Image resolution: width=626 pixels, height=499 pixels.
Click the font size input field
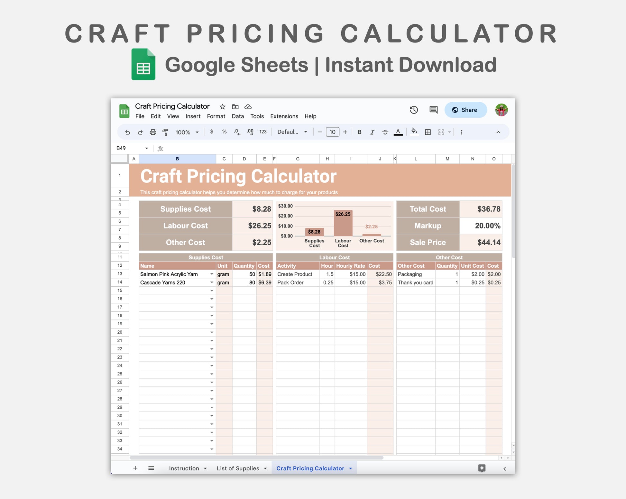pos(332,132)
